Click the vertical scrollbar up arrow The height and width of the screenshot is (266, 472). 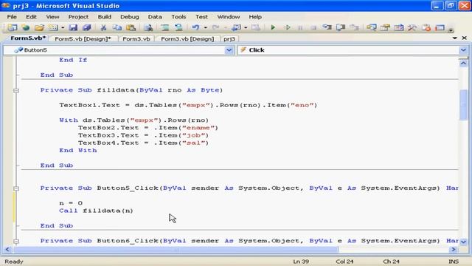(x=463, y=64)
